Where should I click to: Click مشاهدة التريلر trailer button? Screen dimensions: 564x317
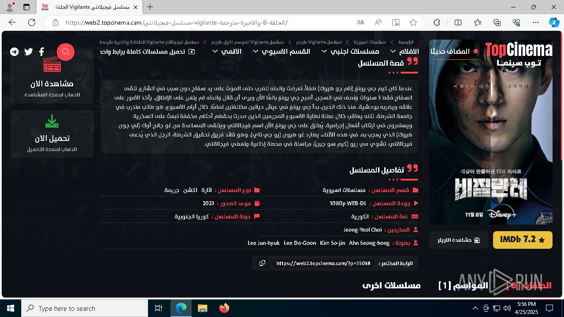(x=459, y=240)
